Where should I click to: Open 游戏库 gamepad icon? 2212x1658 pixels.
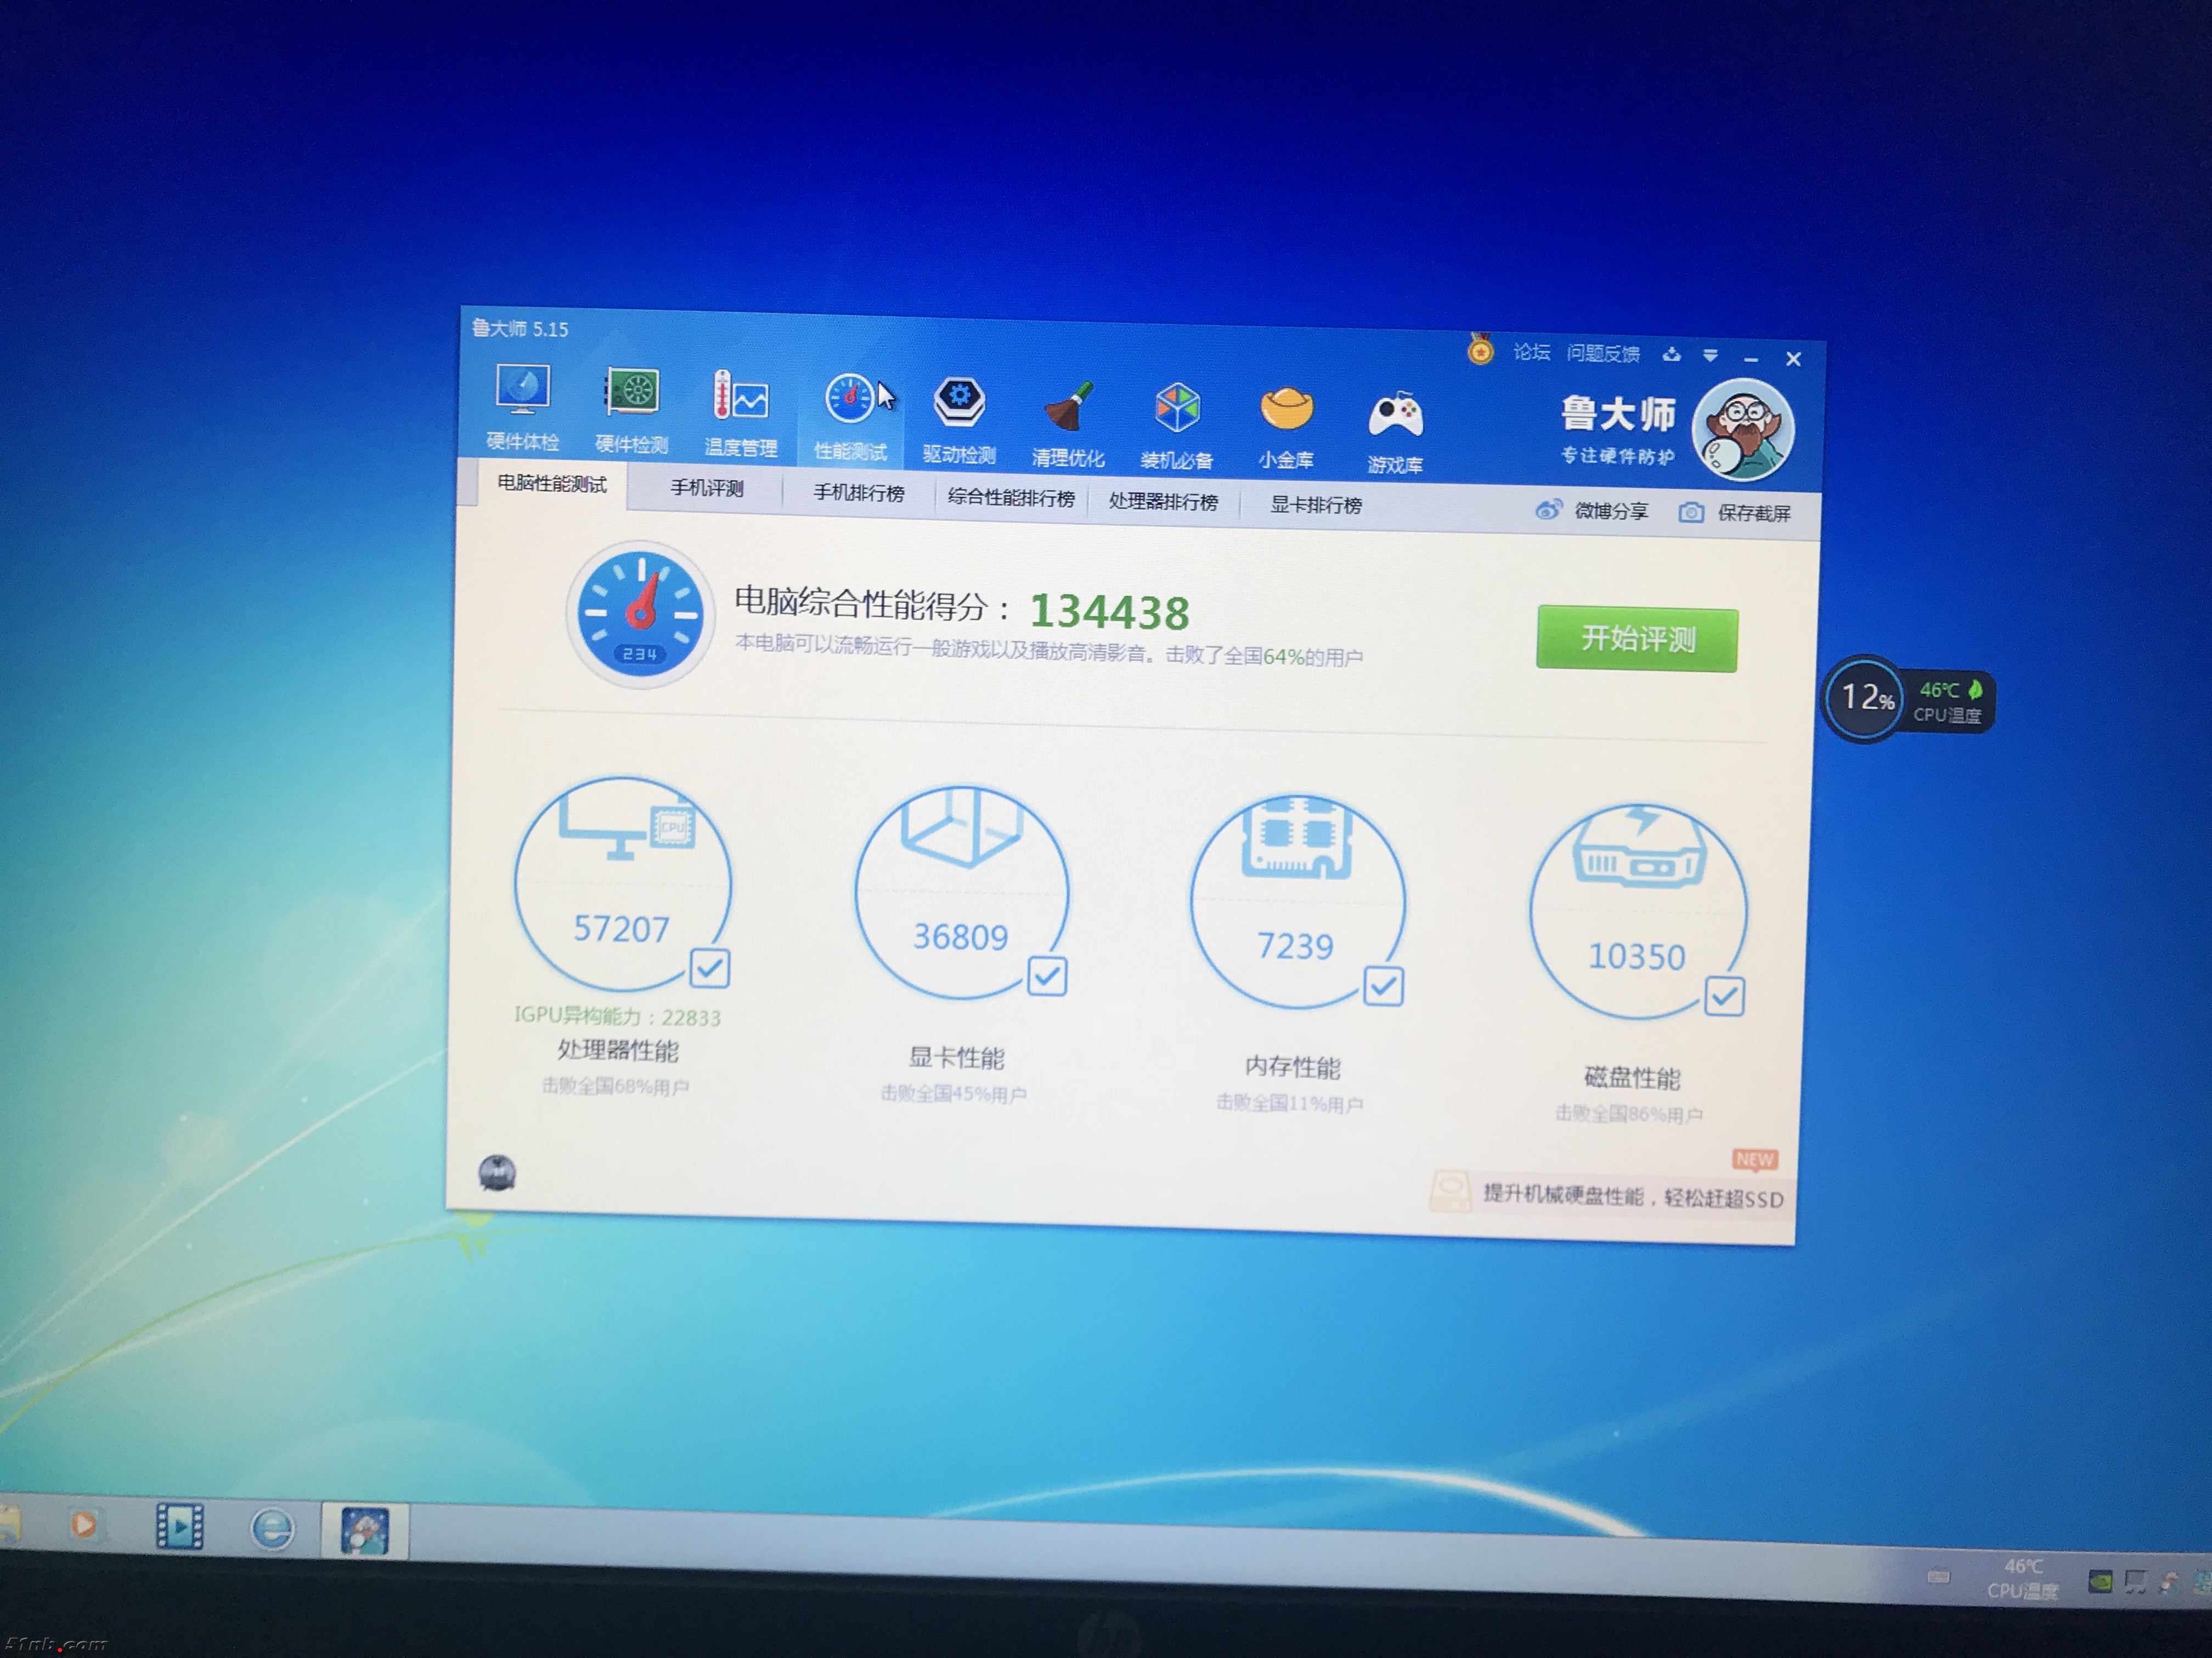point(1395,416)
